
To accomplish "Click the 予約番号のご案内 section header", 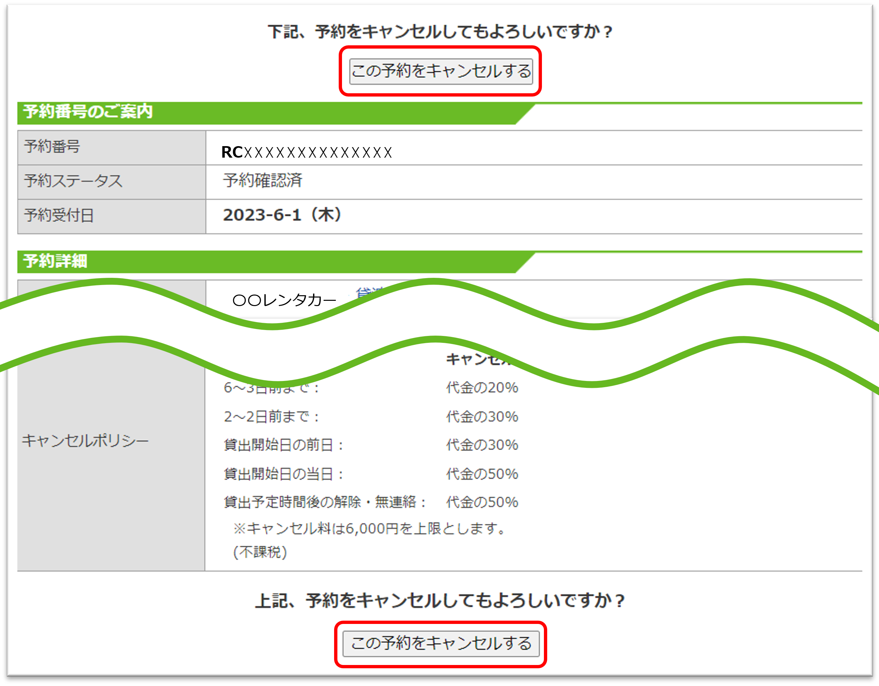I will (x=88, y=113).
